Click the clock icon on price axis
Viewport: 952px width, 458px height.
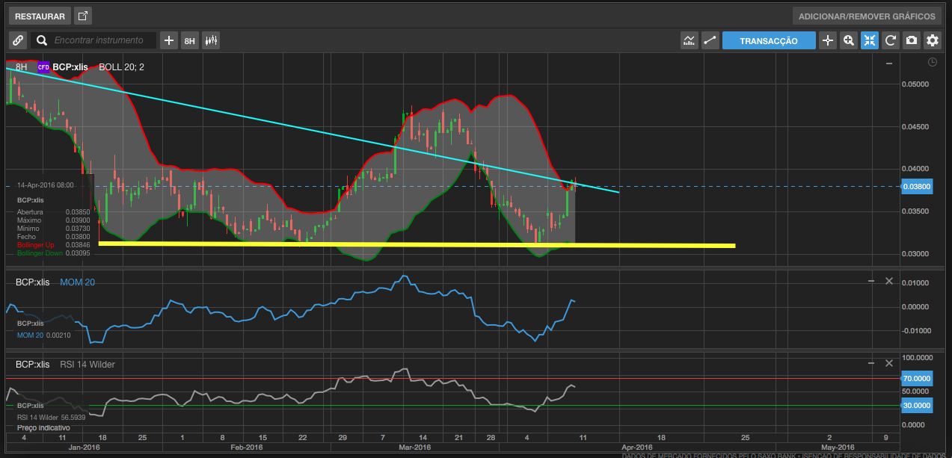932,63
